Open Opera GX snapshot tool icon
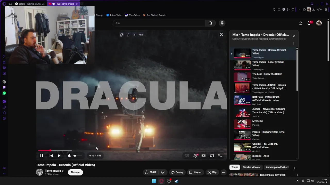This screenshot has width=330, height=185. pos(279,10)
